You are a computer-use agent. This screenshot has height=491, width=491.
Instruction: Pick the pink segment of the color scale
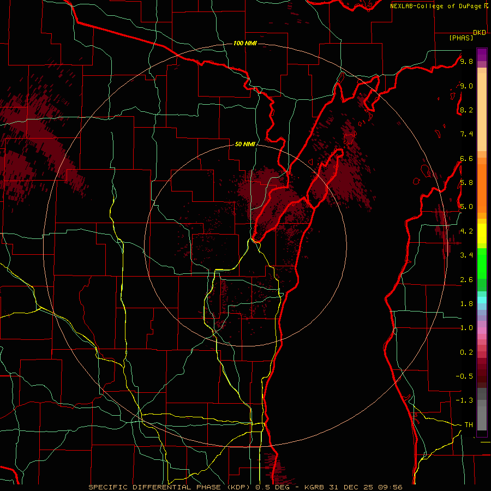coord(482,331)
